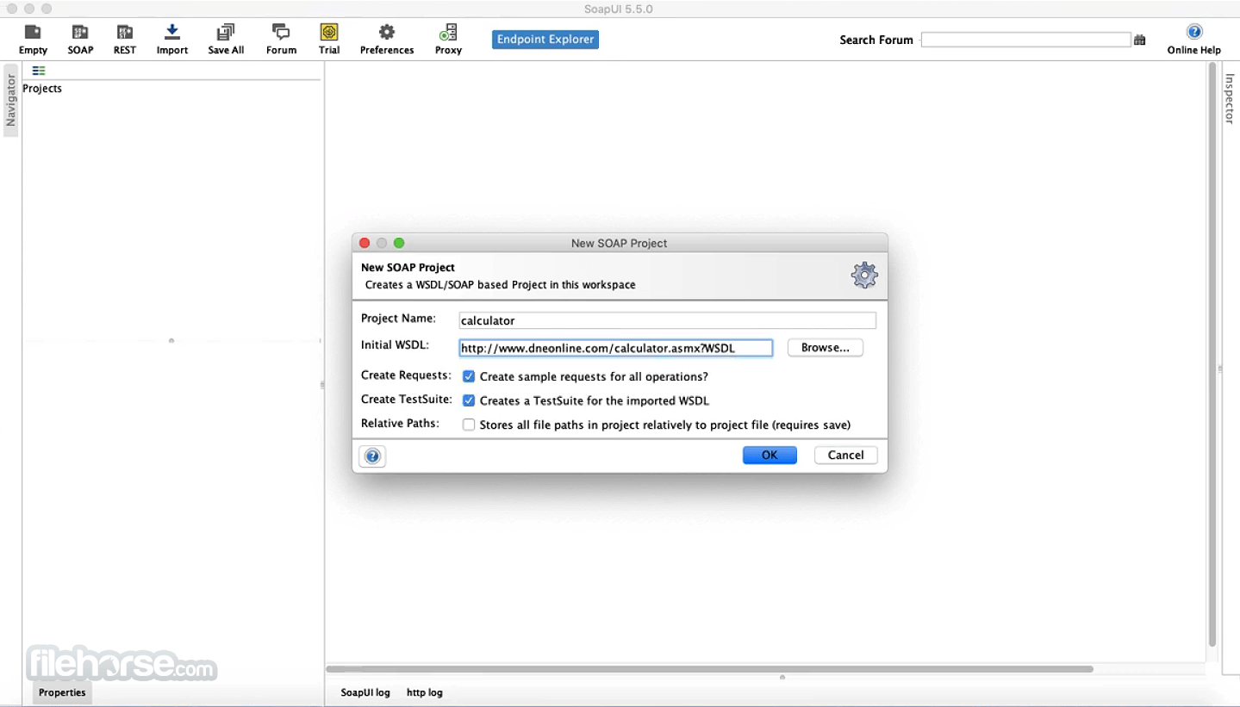
Task: Uncheck Create sample requests for all operations
Action: (469, 376)
